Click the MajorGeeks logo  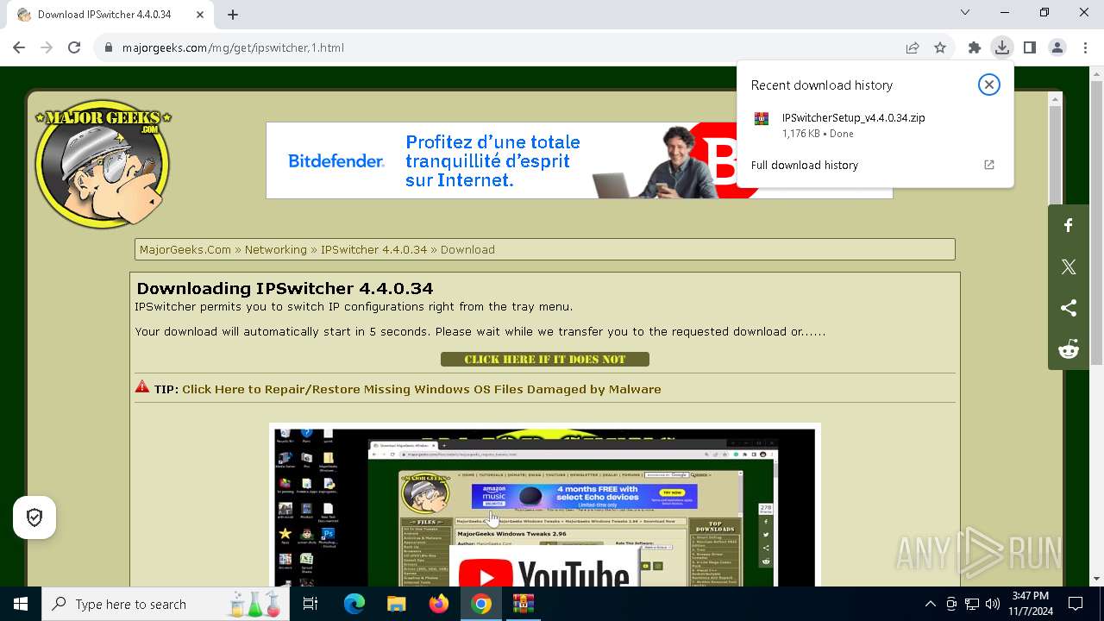pyautogui.click(x=103, y=165)
